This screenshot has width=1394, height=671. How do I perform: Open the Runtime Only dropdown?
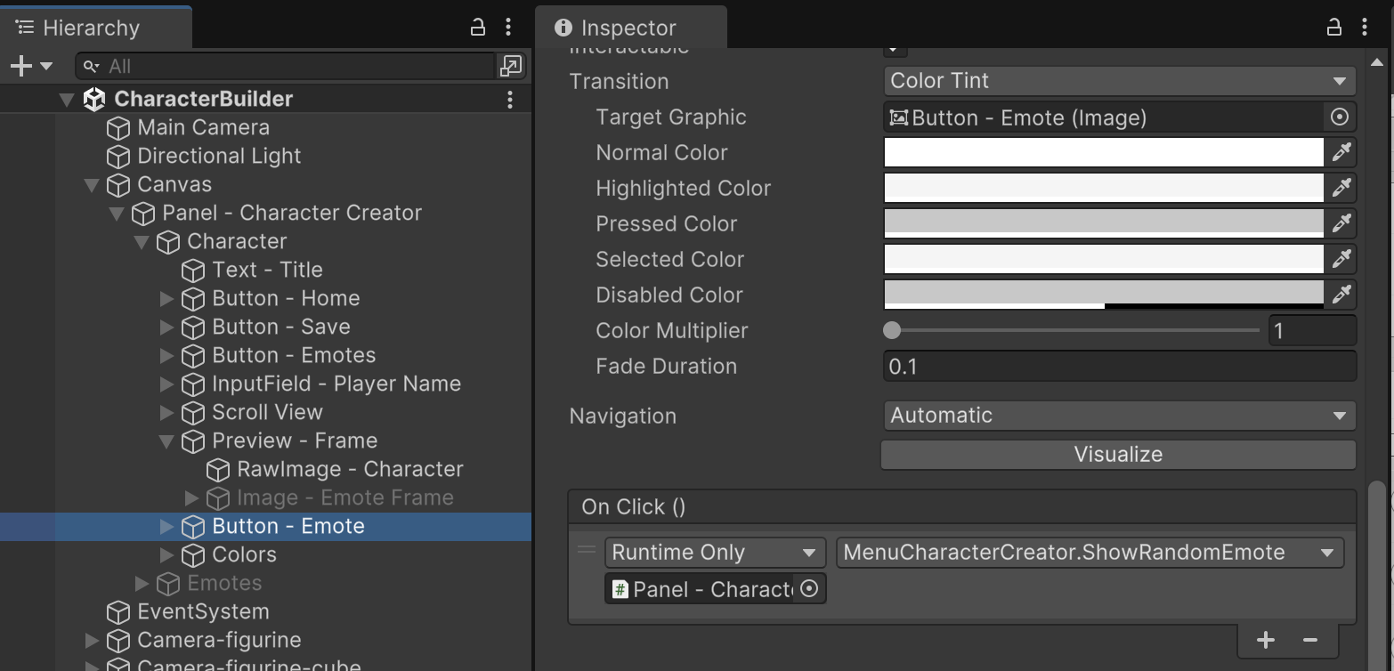coord(714,553)
